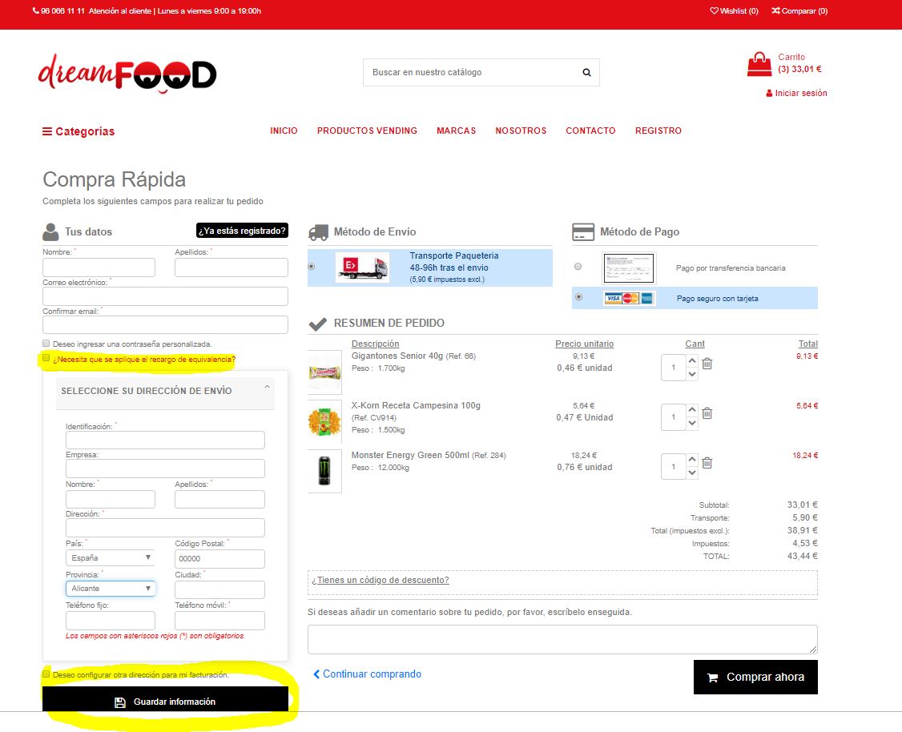The width and height of the screenshot is (902, 732).
Task: Select Pago seguro con tarjeta radio
Action: pos(578,296)
